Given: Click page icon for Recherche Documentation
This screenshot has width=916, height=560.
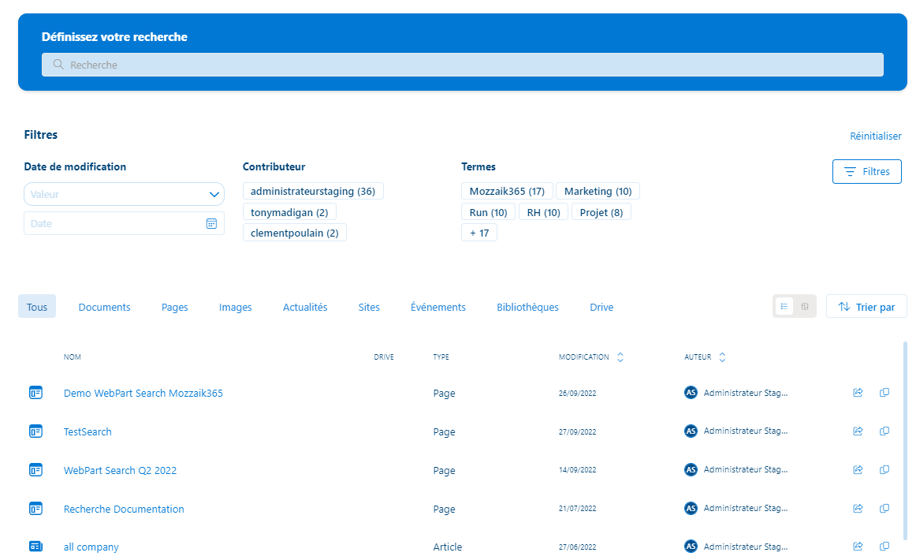Looking at the screenshot, I should coord(35,509).
